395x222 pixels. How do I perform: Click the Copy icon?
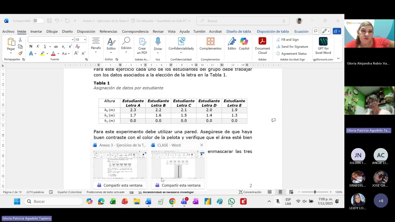click(20, 47)
